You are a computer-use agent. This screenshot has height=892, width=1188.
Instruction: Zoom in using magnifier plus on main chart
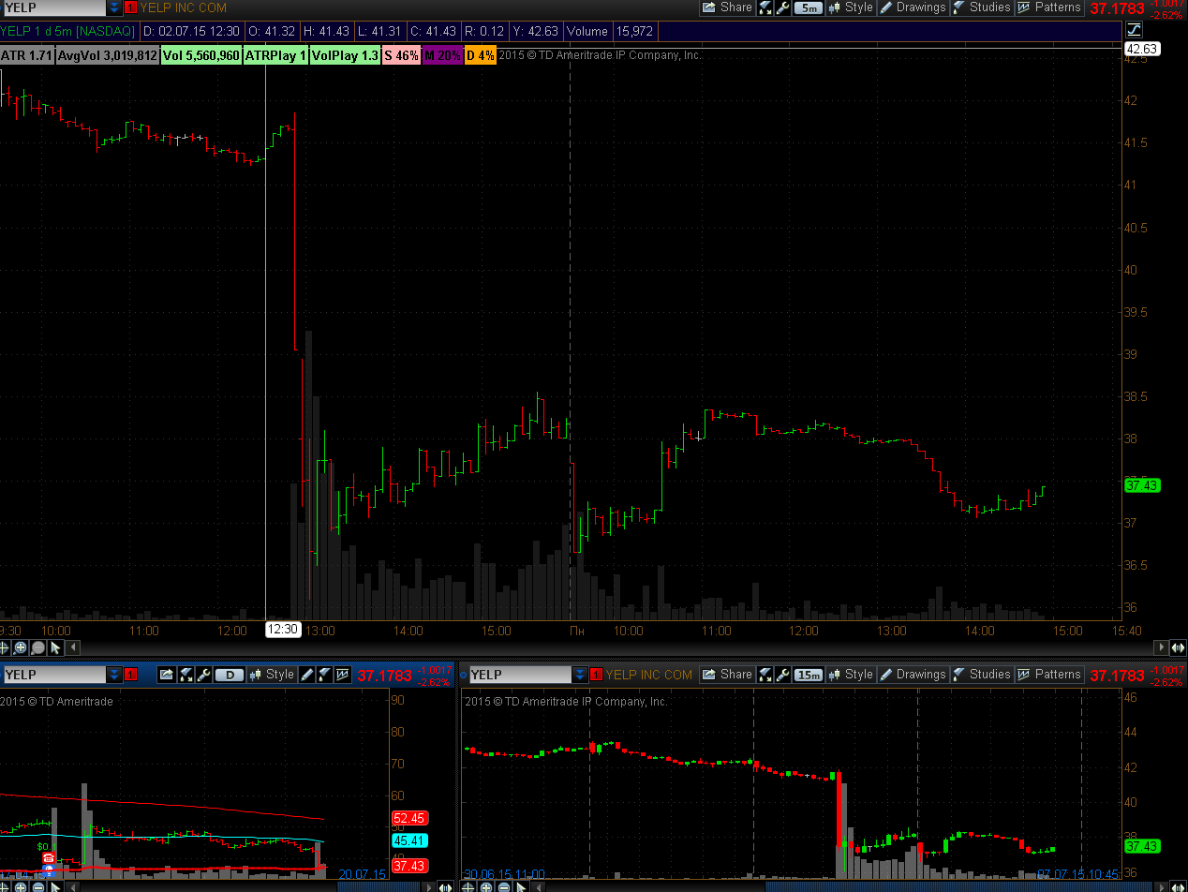(21, 647)
